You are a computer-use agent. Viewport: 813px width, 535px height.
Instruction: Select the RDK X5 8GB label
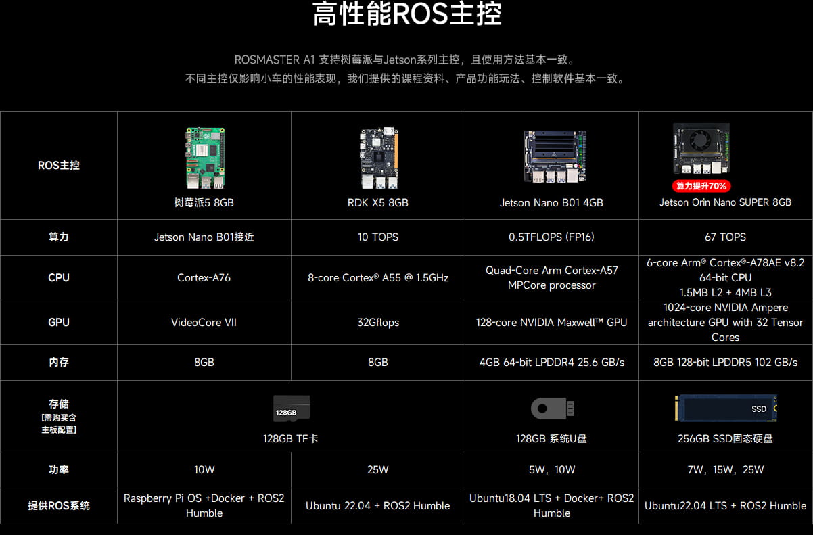[x=377, y=202]
